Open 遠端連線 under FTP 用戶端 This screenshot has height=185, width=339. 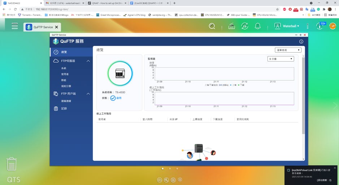66,101
